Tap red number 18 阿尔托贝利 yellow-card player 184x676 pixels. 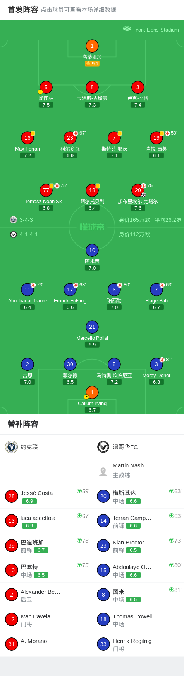click(92, 190)
